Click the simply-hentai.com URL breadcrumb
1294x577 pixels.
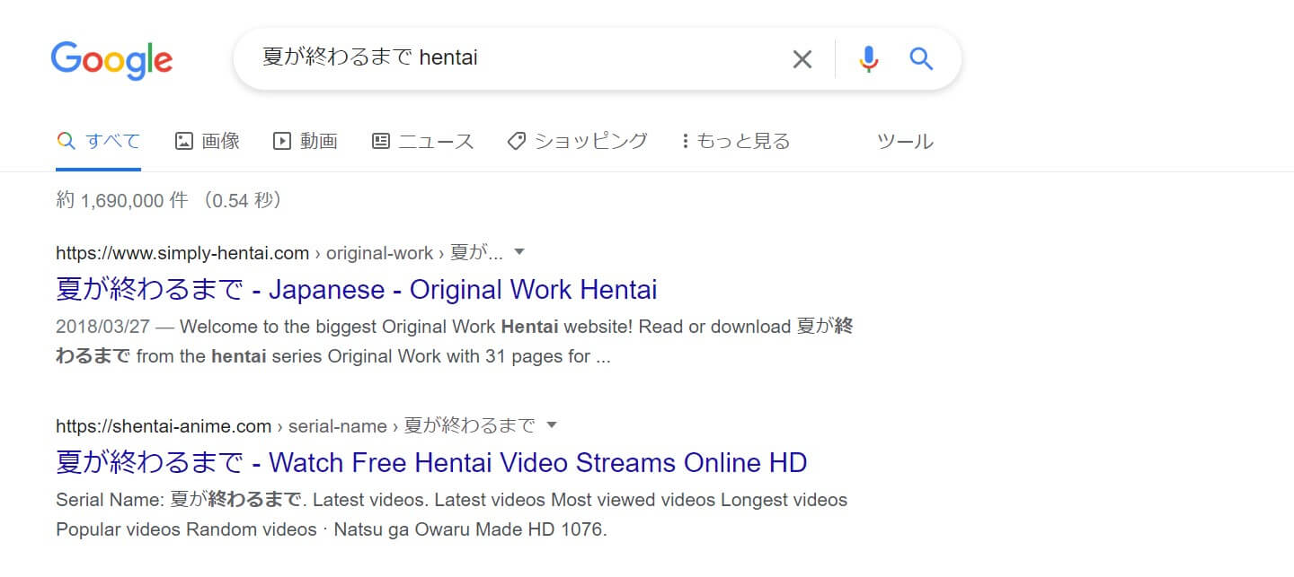click(x=279, y=252)
